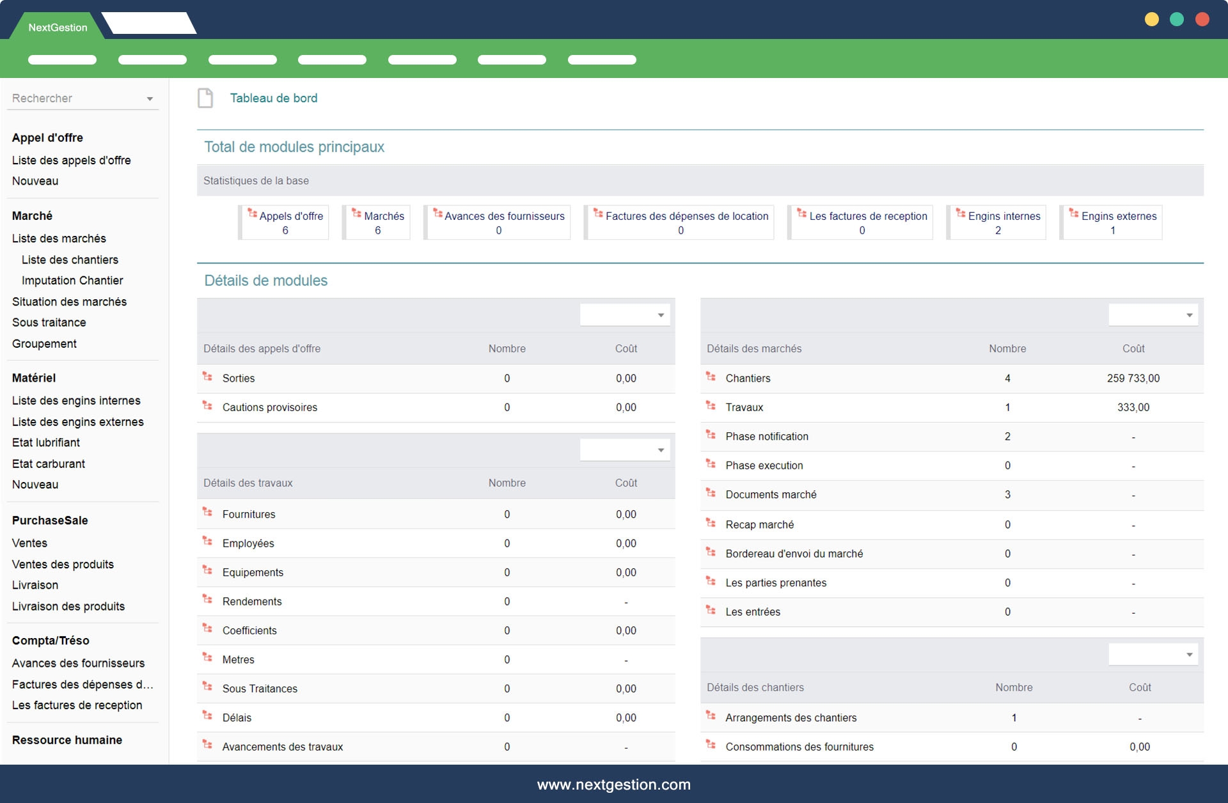Image resolution: width=1228 pixels, height=803 pixels.
Task: Click the icon next to Cautions provisoires
Action: coord(207,406)
